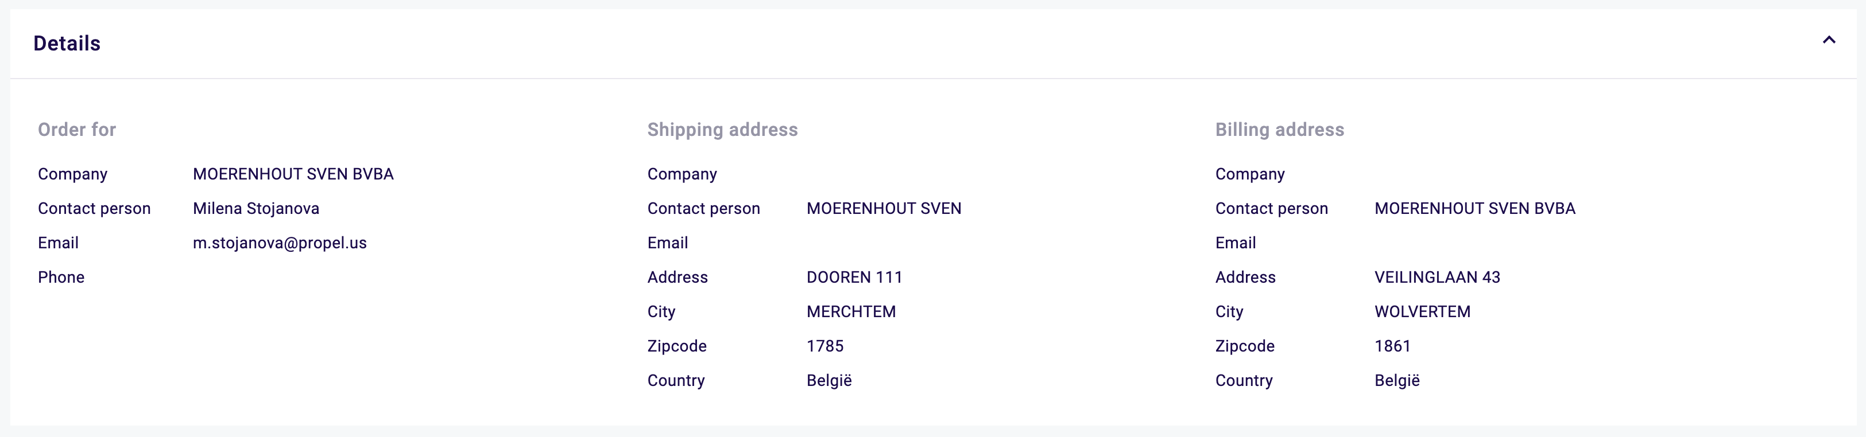Select the billing zipcode 1861
The height and width of the screenshot is (437, 1866).
(1392, 346)
